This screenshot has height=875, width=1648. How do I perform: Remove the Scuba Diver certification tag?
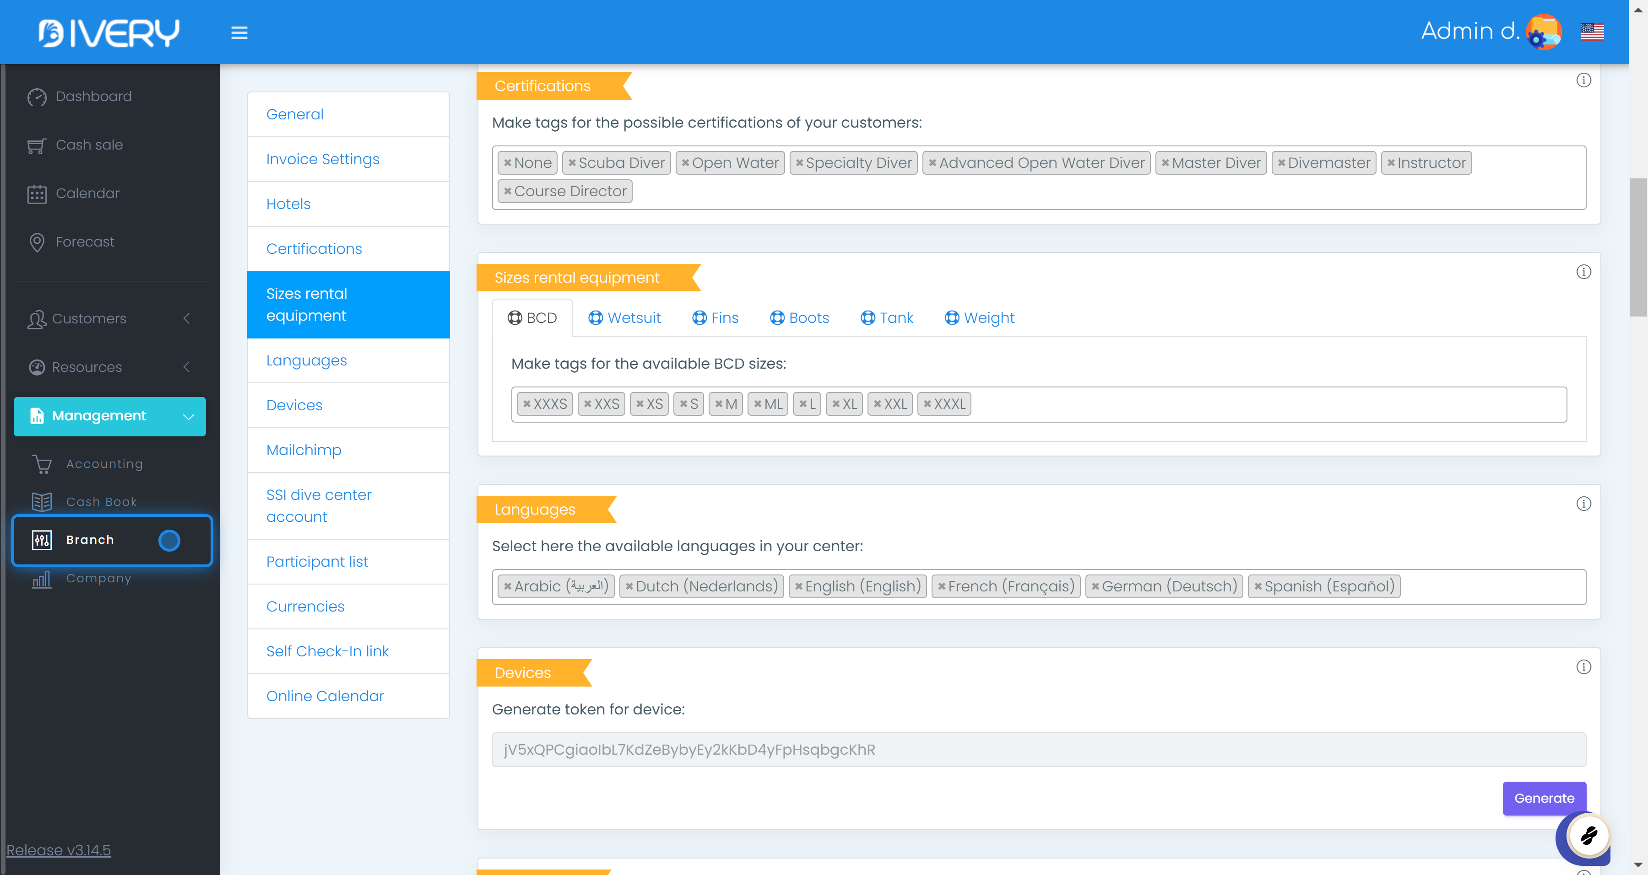(x=572, y=163)
